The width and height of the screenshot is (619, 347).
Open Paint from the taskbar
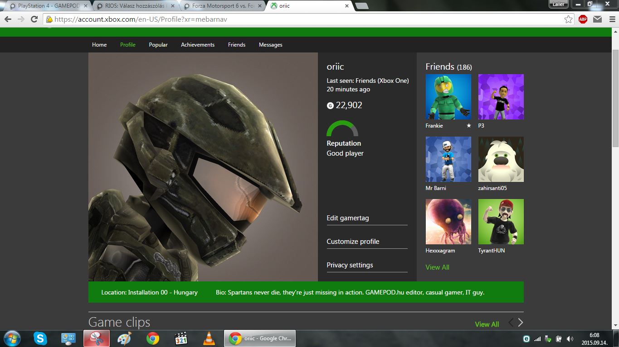[124, 338]
